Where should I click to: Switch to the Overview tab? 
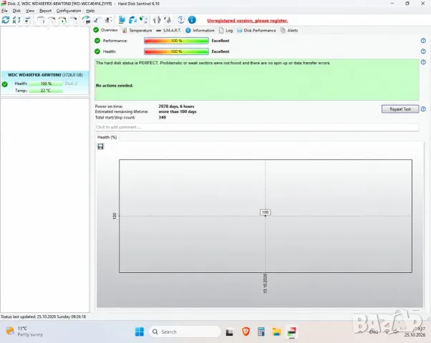(x=105, y=30)
